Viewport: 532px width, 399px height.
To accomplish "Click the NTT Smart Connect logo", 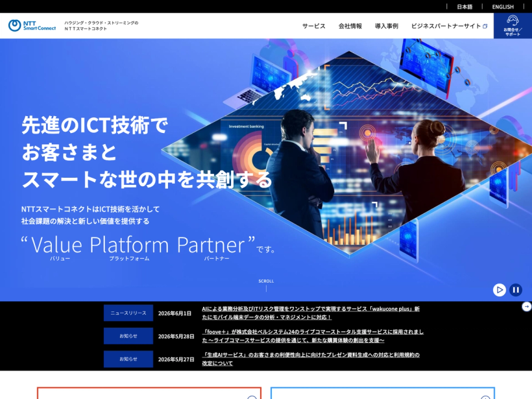I will tap(32, 25).
